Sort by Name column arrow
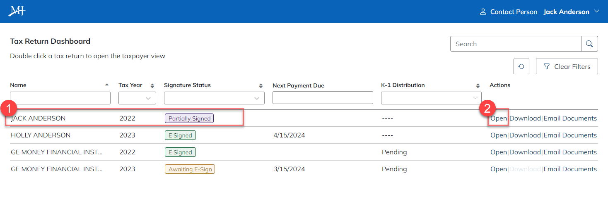Image resolution: width=608 pixels, height=208 pixels. 107,85
